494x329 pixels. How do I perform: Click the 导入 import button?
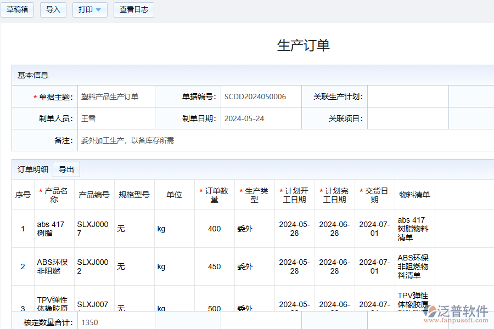53,10
